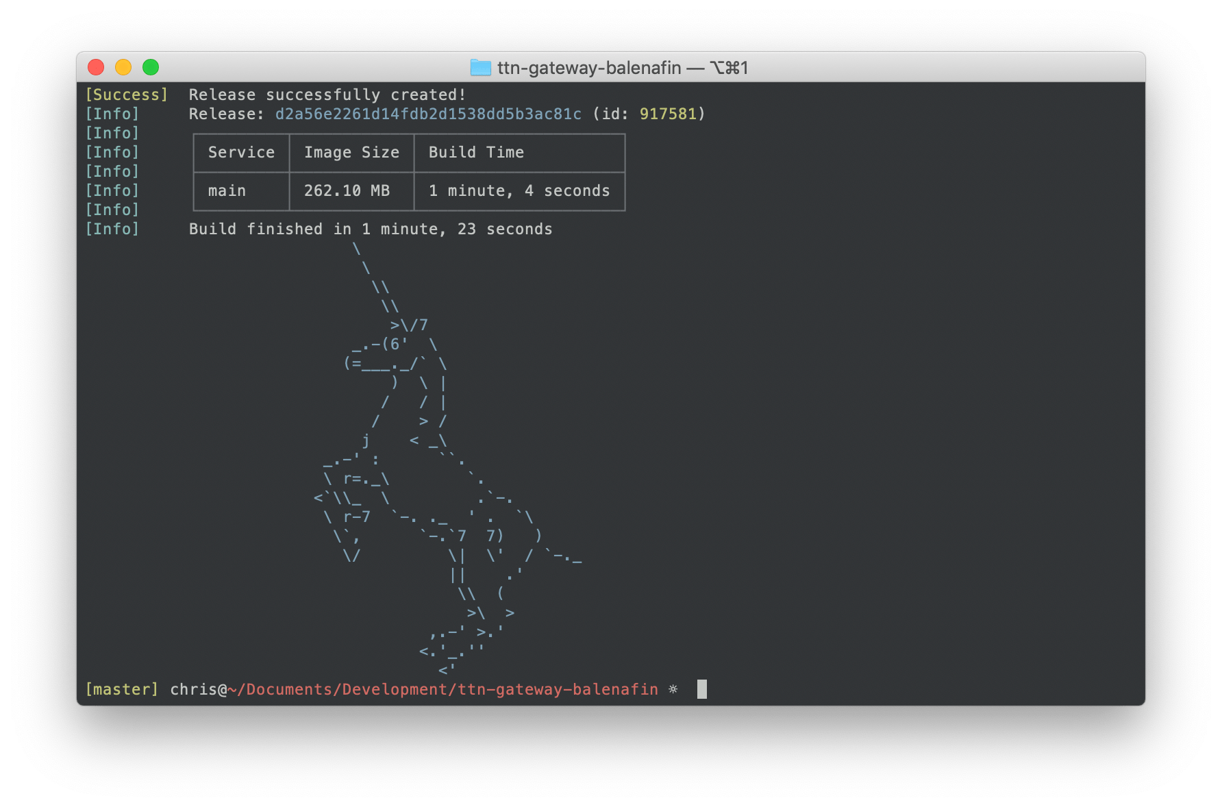Minimize the terminal with the yellow button
Viewport: 1222px width, 807px height.
(x=123, y=67)
